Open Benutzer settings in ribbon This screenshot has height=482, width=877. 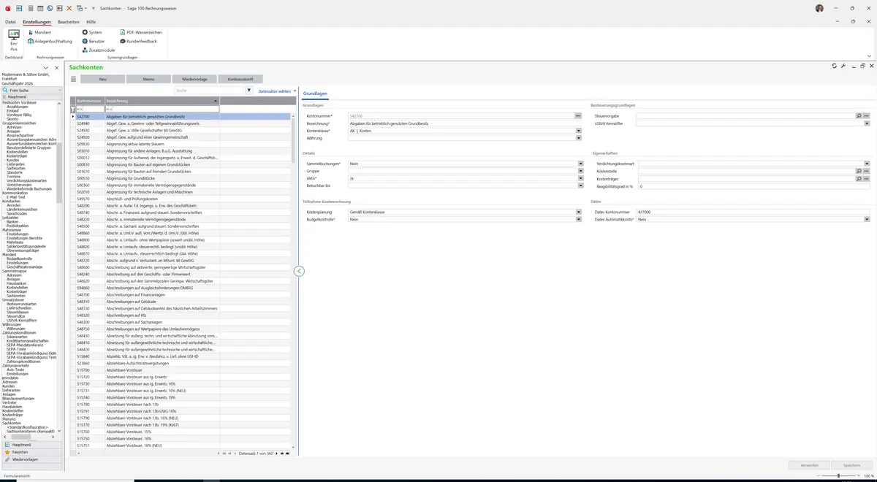pos(94,42)
